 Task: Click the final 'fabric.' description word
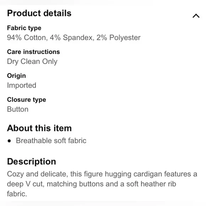pyautogui.click(x=17, y=194)
